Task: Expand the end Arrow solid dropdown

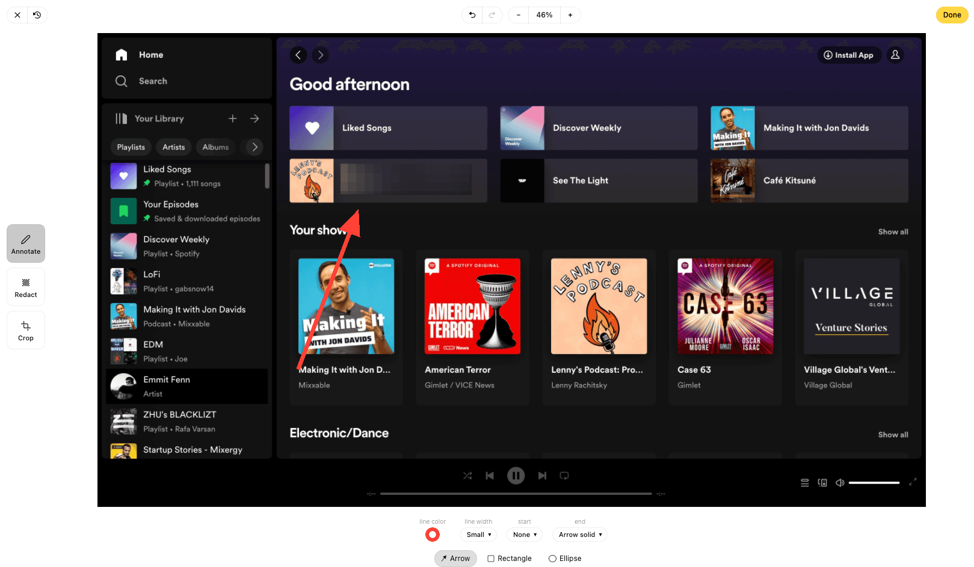Action: (580, 535)
